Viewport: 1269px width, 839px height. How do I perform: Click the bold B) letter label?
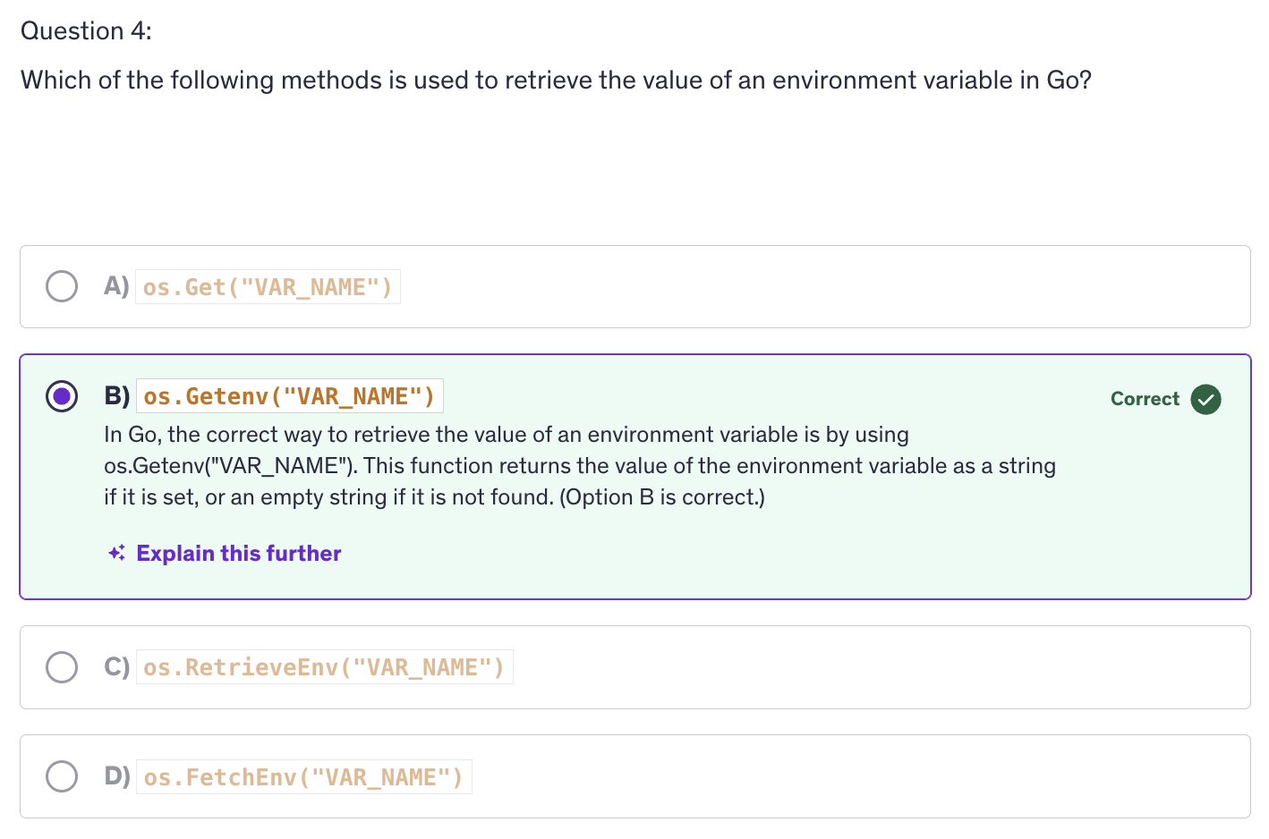(x=117, y=395)
